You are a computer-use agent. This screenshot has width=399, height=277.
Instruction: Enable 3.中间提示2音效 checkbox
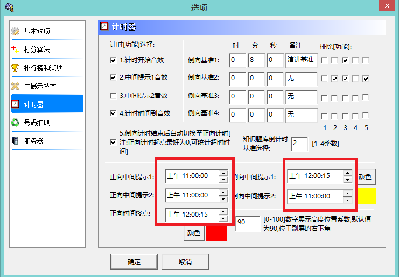113,96
